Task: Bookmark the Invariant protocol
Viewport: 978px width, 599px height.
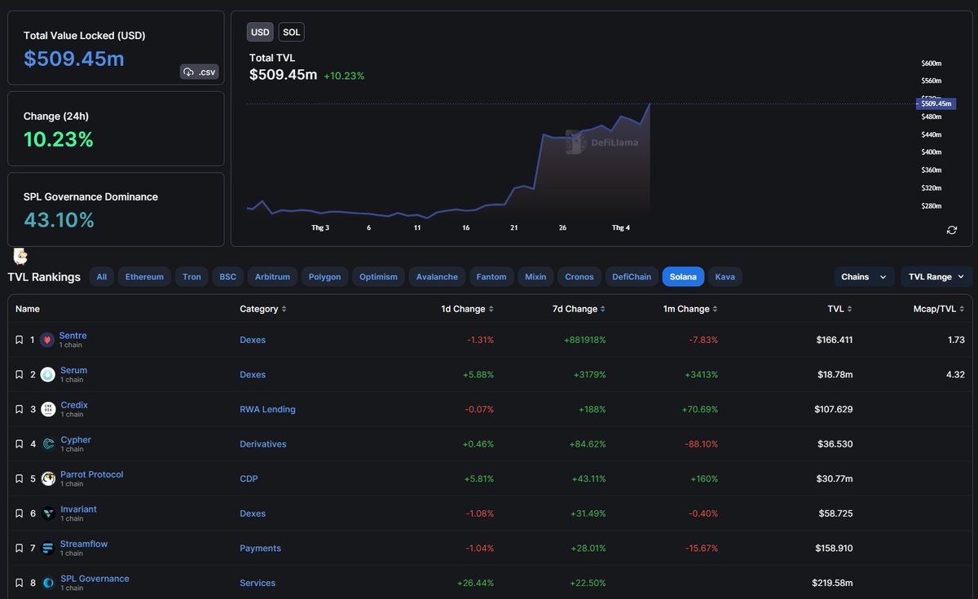Action: click(20, 513)
